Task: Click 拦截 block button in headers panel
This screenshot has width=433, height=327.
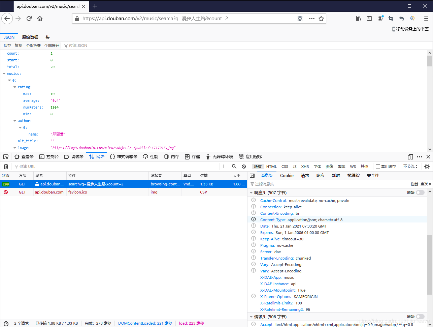Action: point(414,184)
